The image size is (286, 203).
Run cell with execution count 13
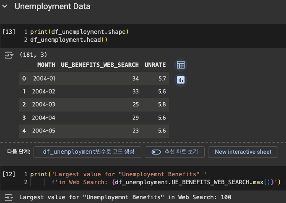click(9, 32)
